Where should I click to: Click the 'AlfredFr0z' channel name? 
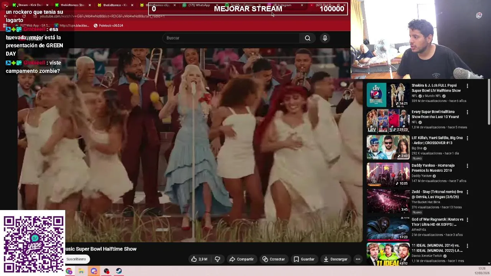[419, 230]
